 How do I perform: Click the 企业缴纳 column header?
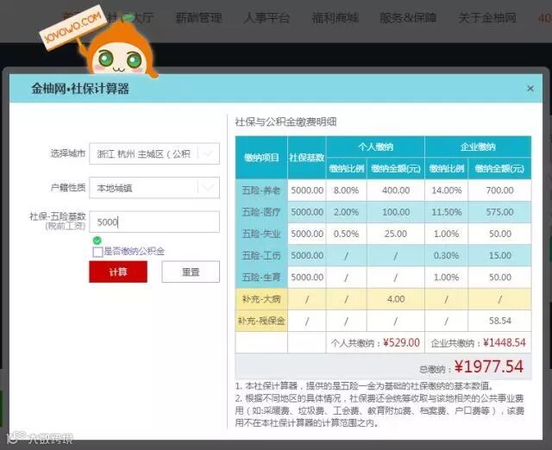[x=478, y=147]
